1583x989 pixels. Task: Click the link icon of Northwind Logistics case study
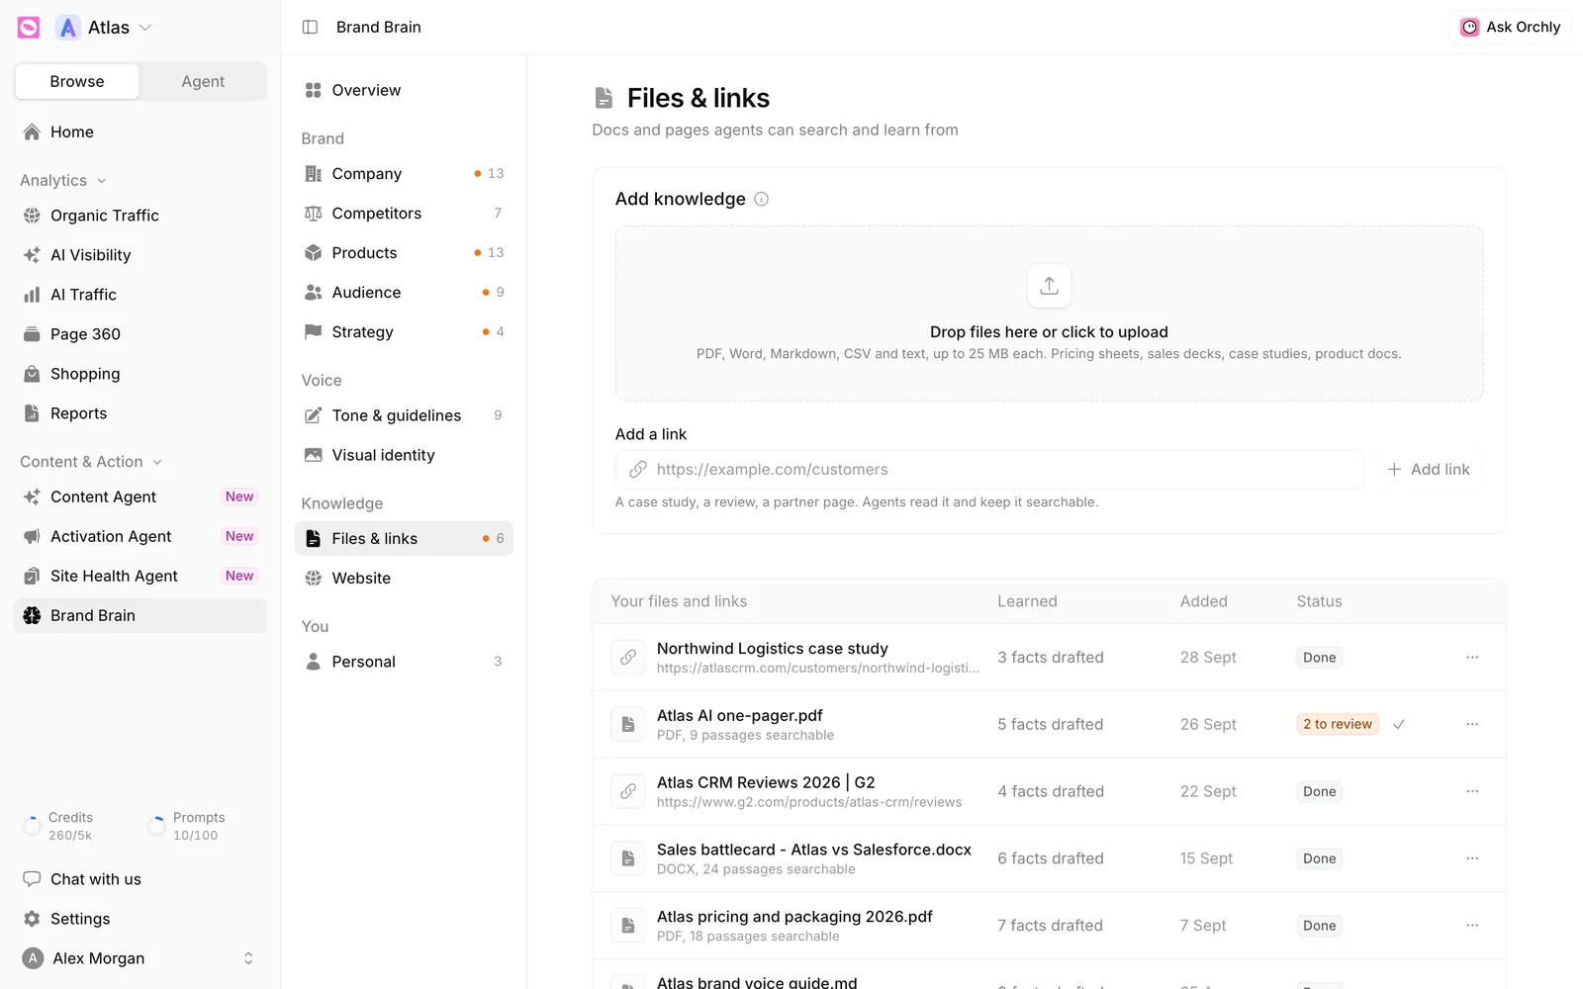click(x=628, y=657)
